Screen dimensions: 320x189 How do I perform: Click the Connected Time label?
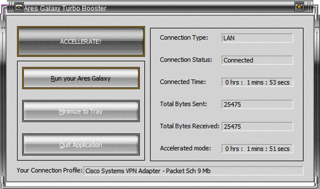pos(183,82)
